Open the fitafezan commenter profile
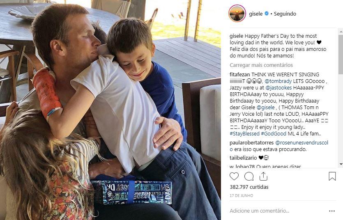 click(x=240, y=75)
